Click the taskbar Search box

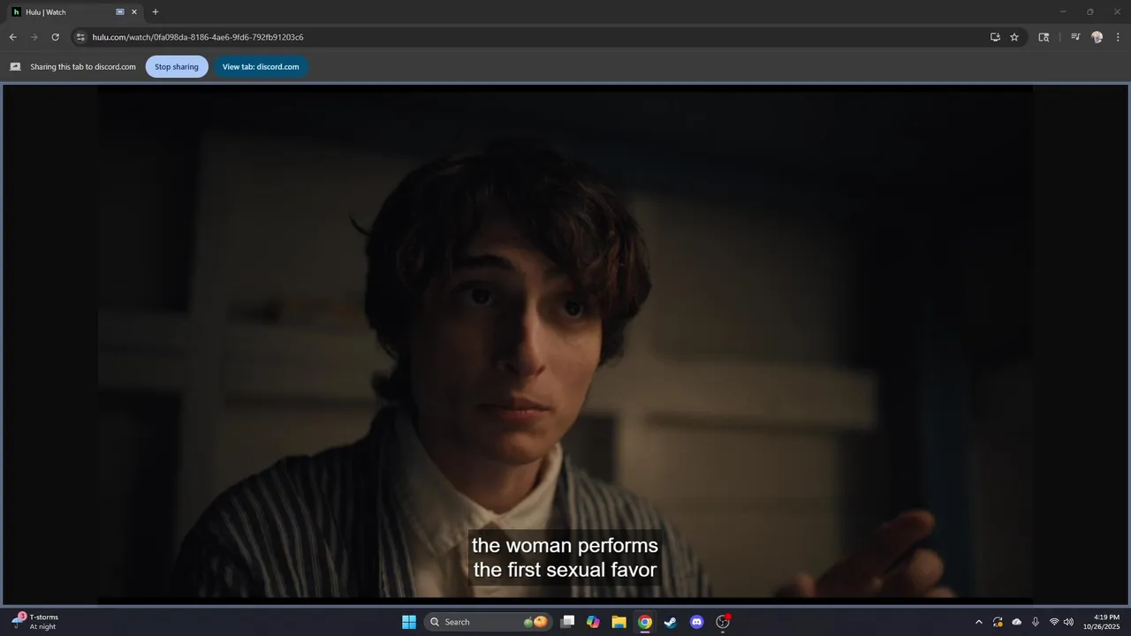[488, 622]
